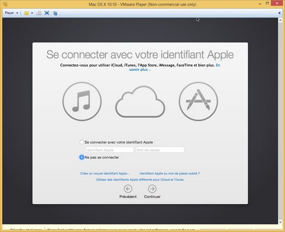Click the iCloud cloud icon

tap(140, 102)
